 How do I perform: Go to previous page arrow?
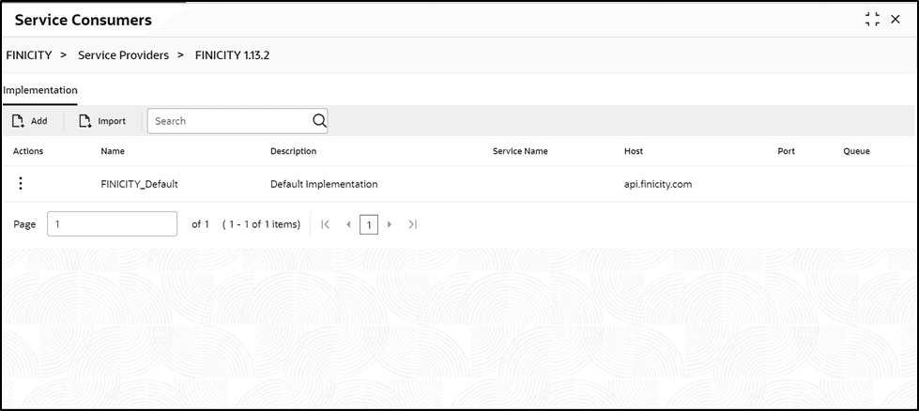(348, 224)
